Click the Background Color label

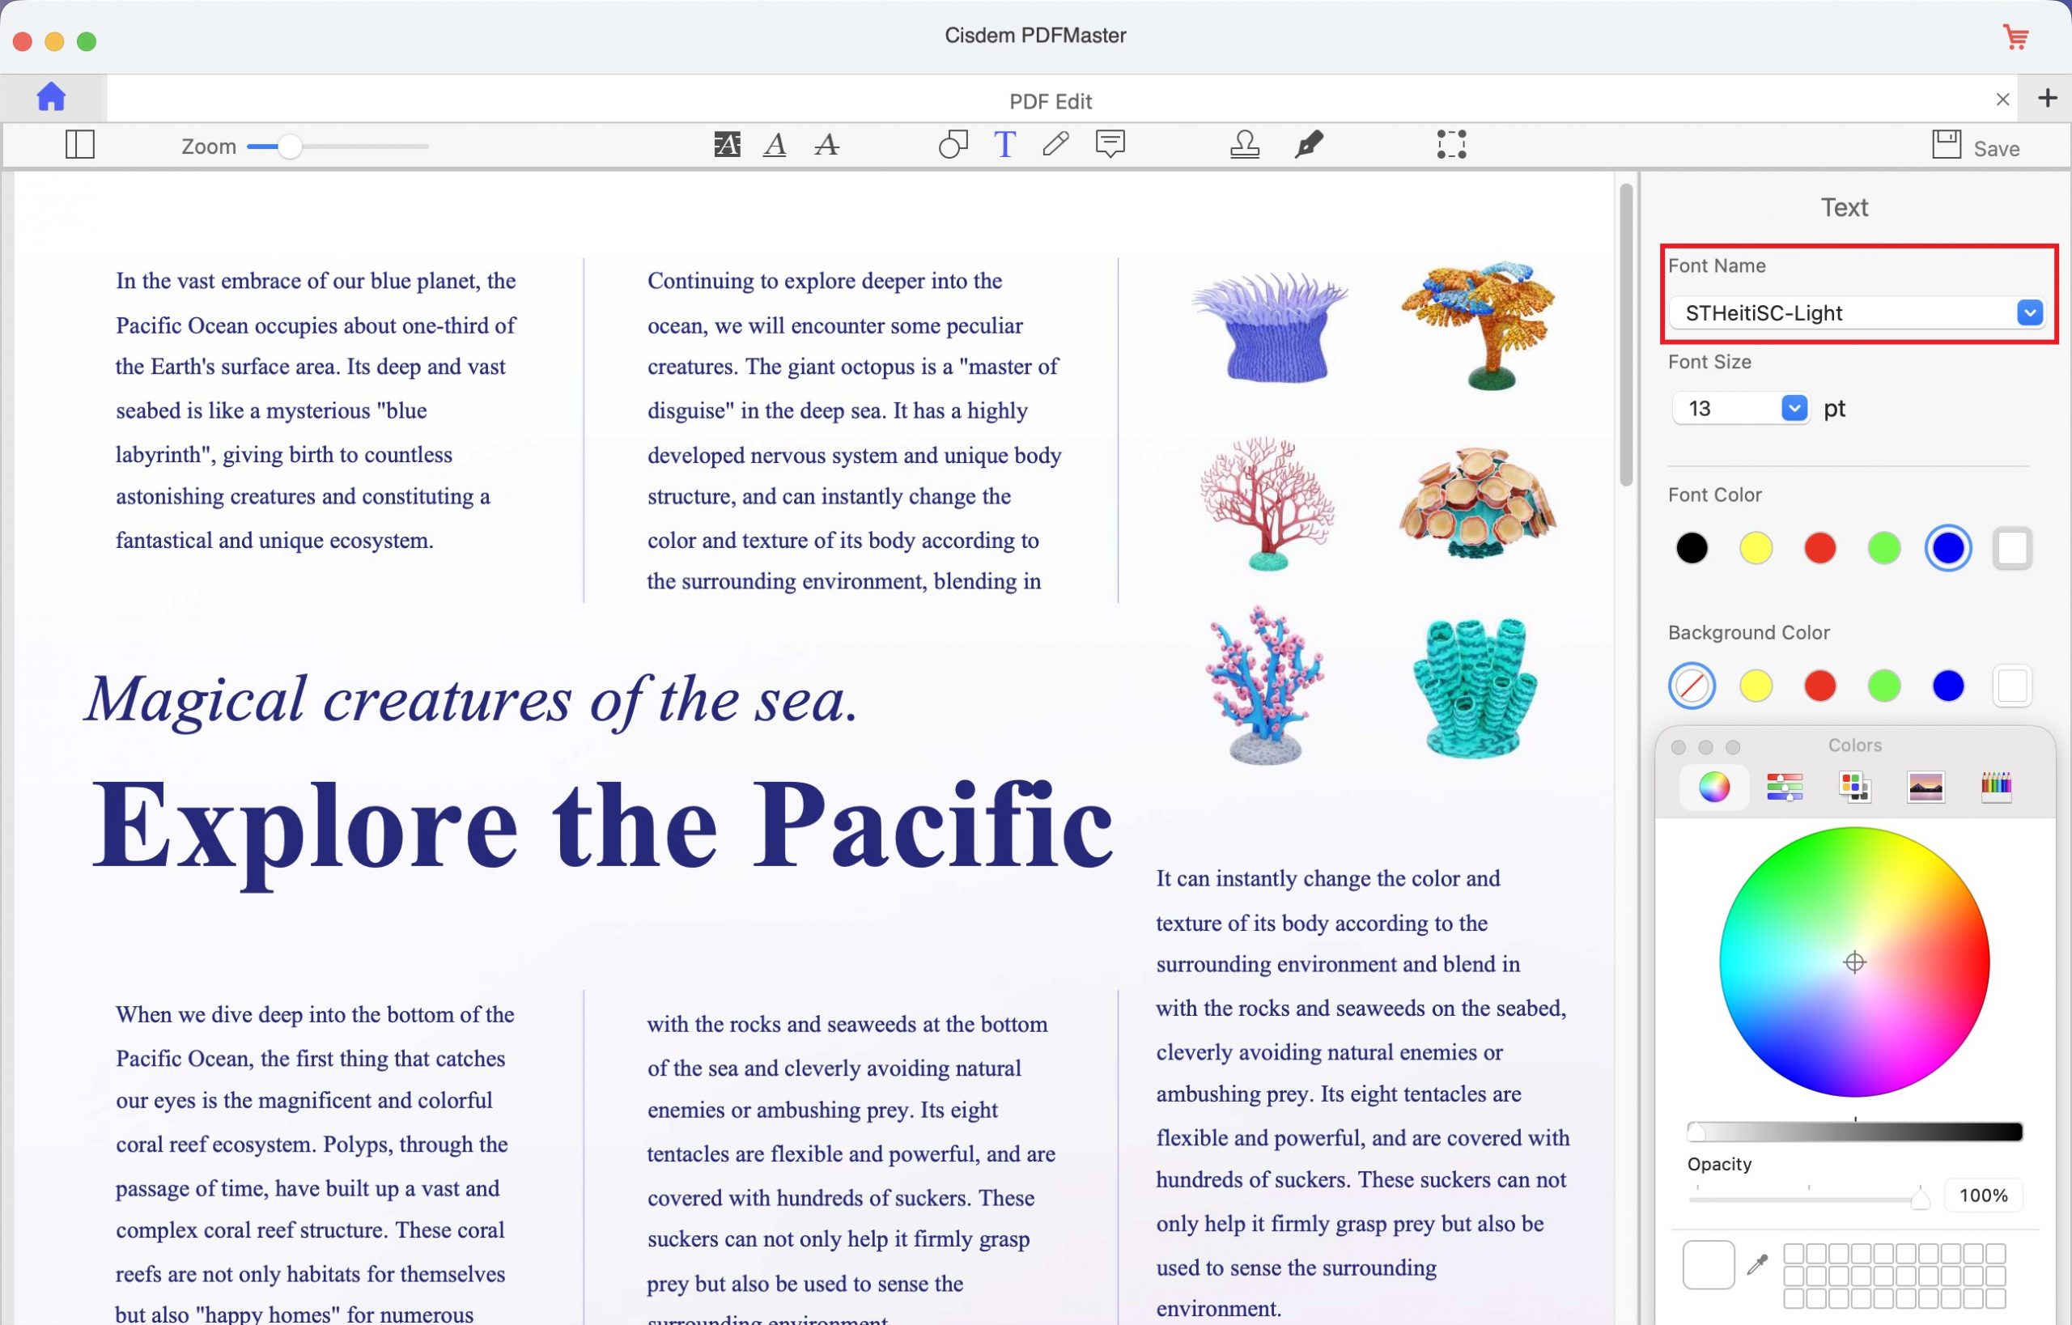(x=1748, y=632)
